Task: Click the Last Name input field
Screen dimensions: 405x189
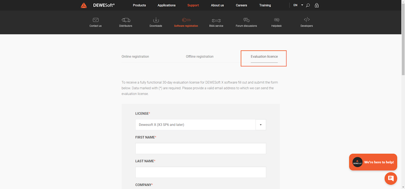Action: click(201, 172)
